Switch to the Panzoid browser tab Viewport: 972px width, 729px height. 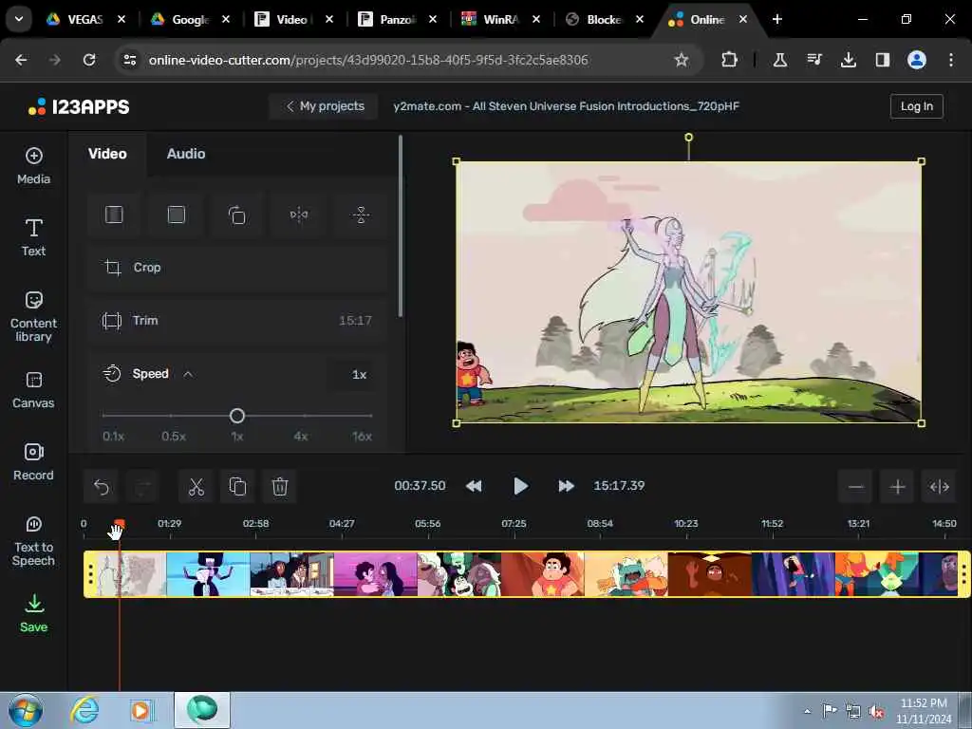[x=397, y=19]
